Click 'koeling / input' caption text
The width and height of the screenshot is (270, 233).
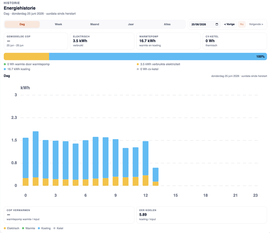coord(147,219)
